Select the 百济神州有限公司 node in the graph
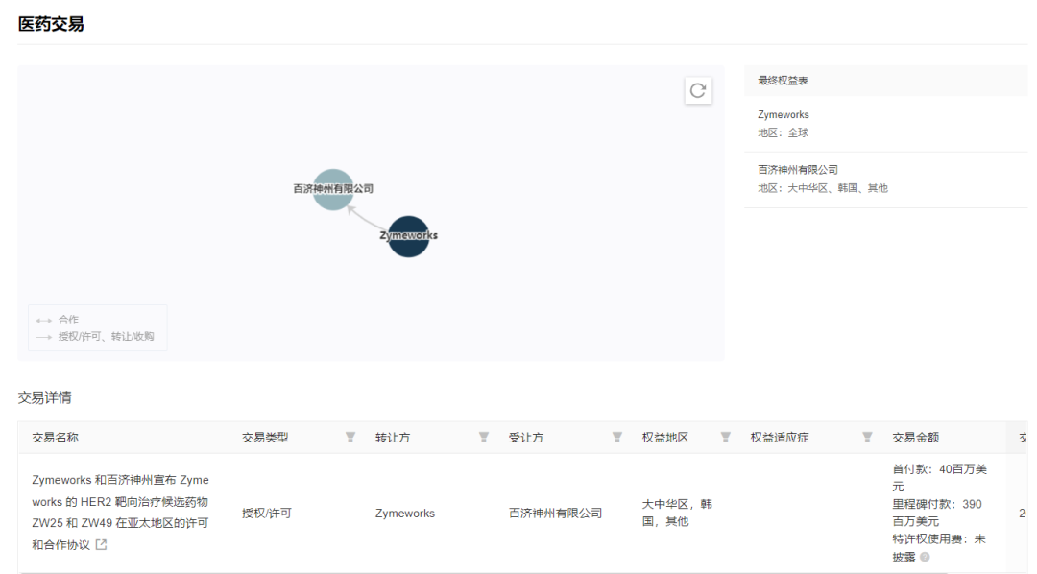Image resolution: width=1037 pixels, height=574 pixels. coord(331,188)
